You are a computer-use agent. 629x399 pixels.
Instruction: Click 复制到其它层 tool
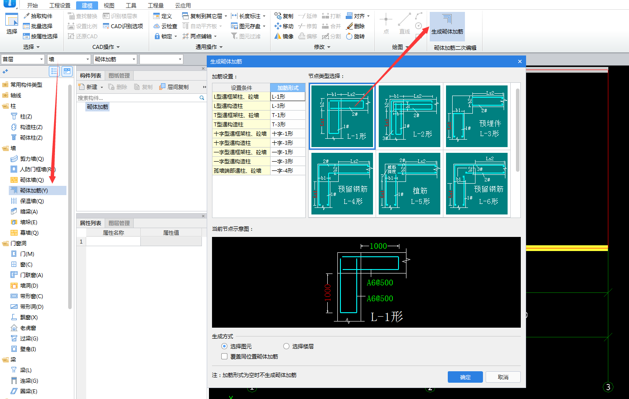205,16
